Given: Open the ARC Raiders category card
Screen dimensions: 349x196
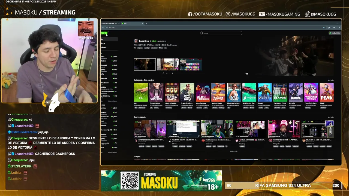Looking at the screenshot, I should (203, 93).
